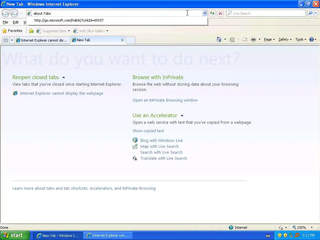
Task: Open the zoom level dropdown arrow
Action: [x=312, y=227]
